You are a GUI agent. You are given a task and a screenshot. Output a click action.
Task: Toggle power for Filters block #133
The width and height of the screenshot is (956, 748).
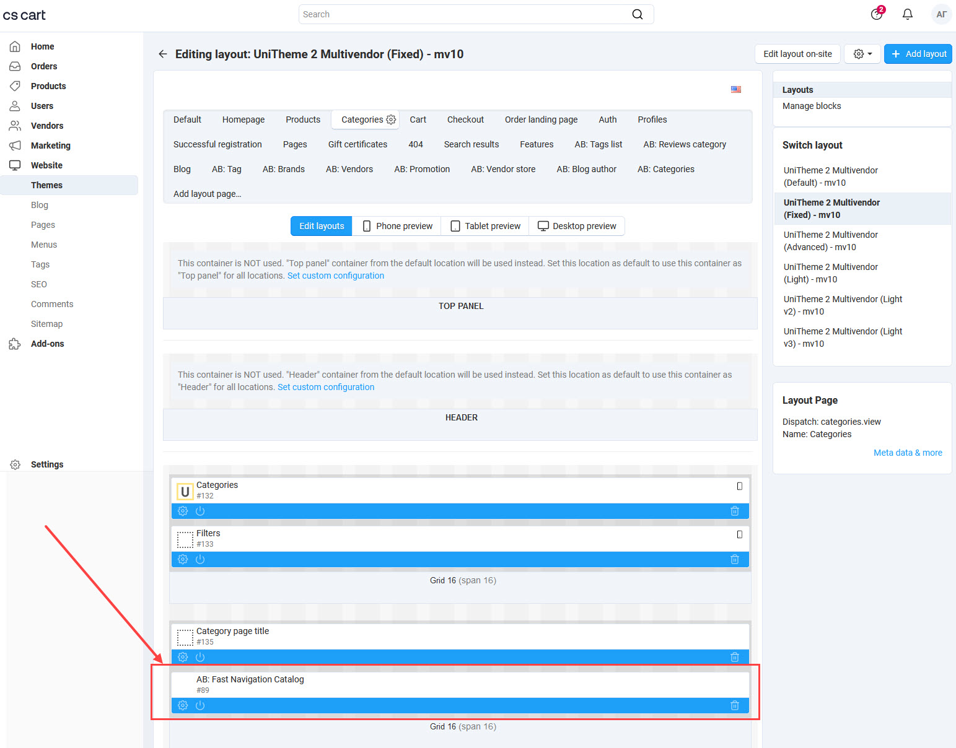[200, 559]
